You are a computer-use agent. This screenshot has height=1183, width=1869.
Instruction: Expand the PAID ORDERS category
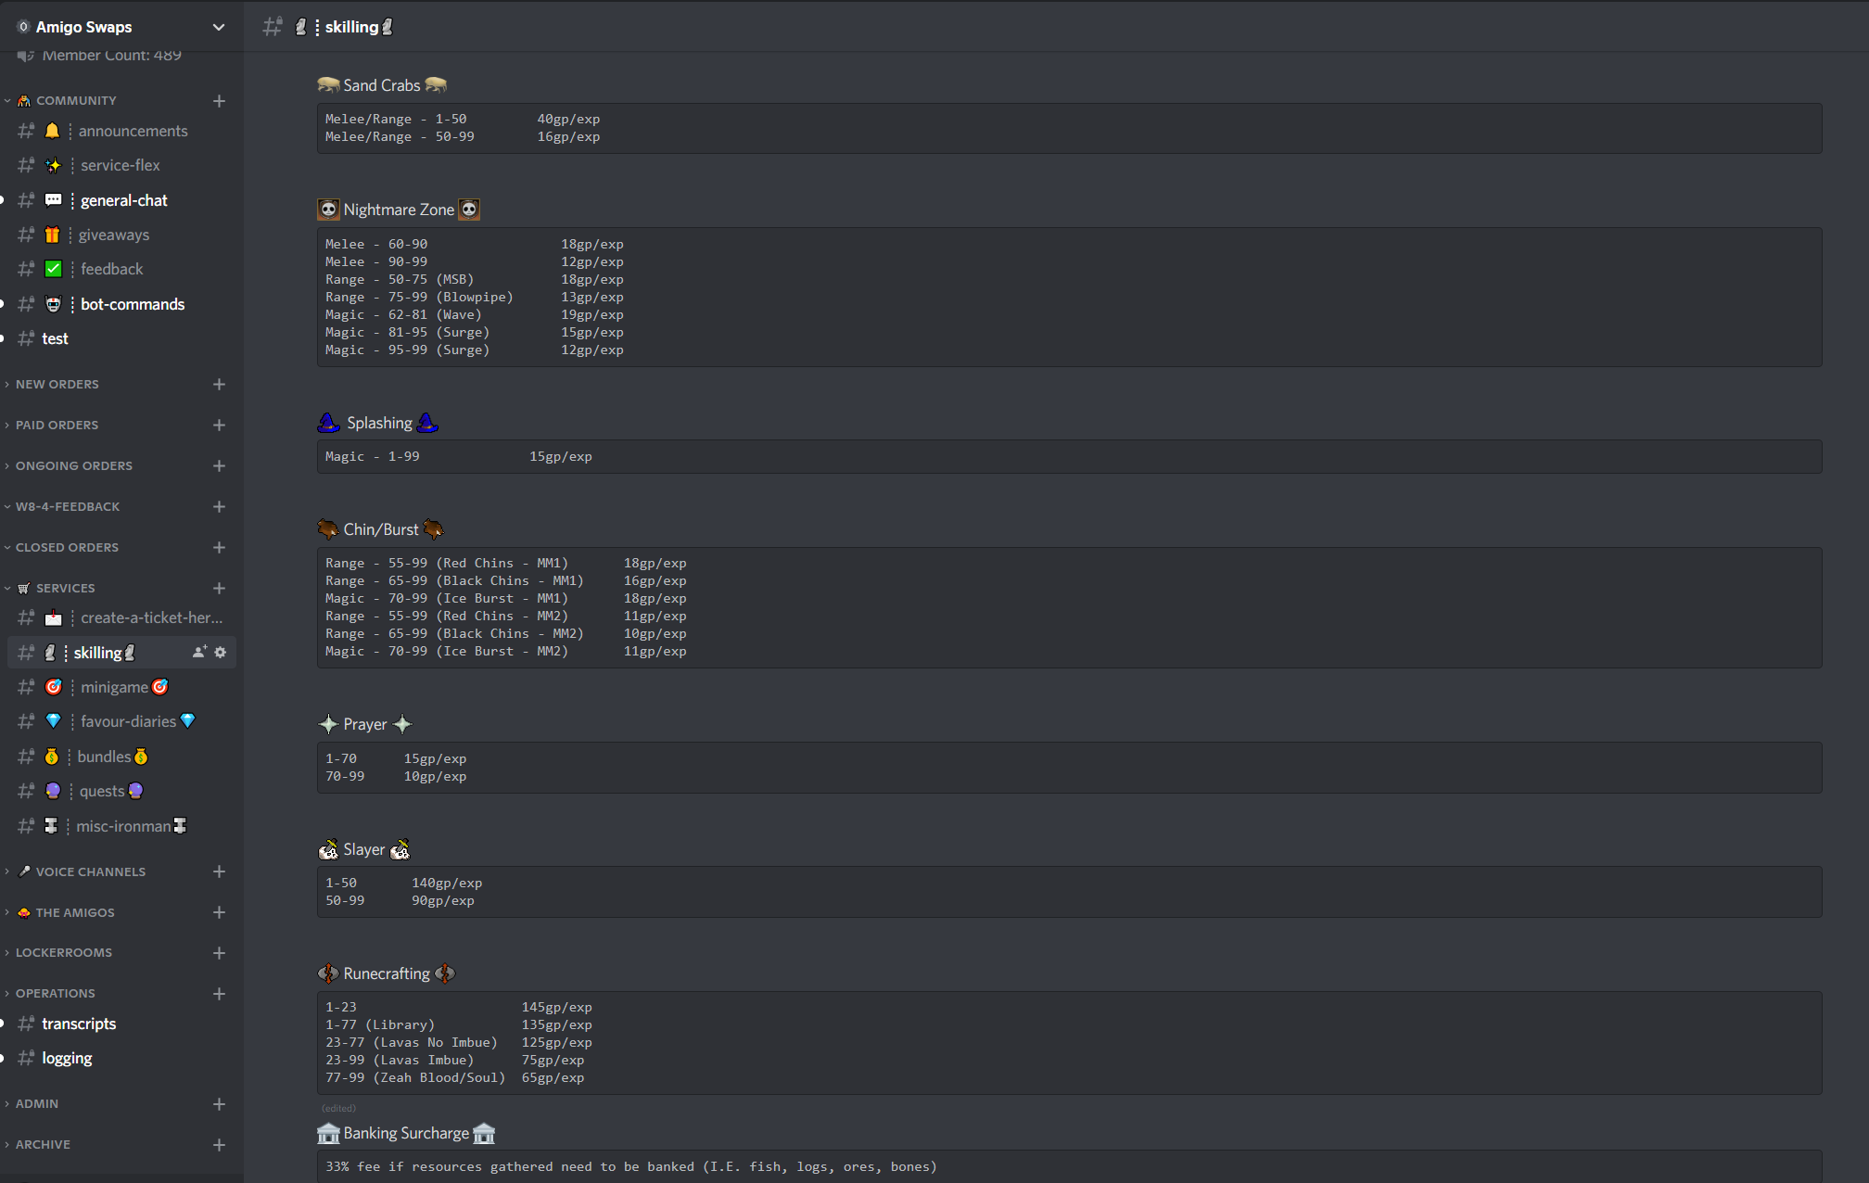[x=57, y=426]
